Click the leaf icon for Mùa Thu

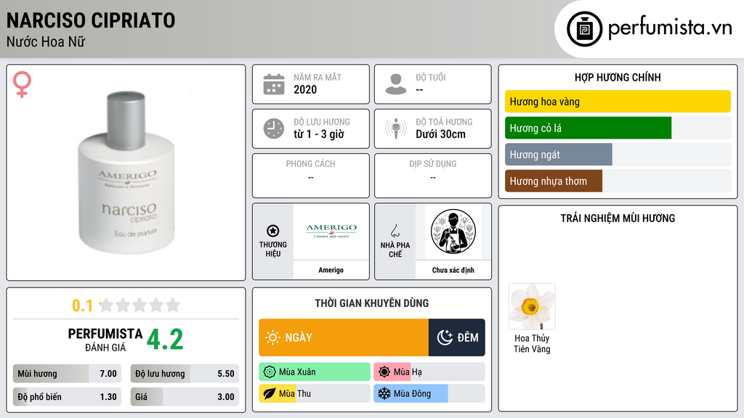pos(270,394)
